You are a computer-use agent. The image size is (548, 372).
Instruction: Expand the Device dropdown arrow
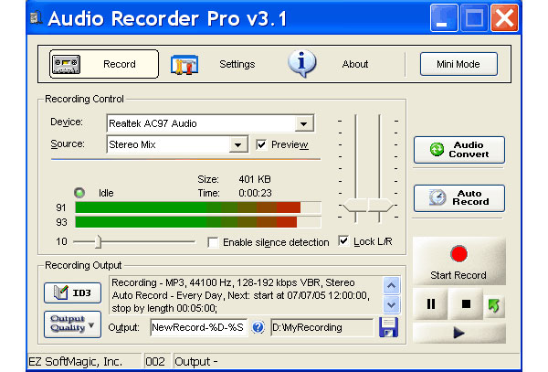pos(304,123)
